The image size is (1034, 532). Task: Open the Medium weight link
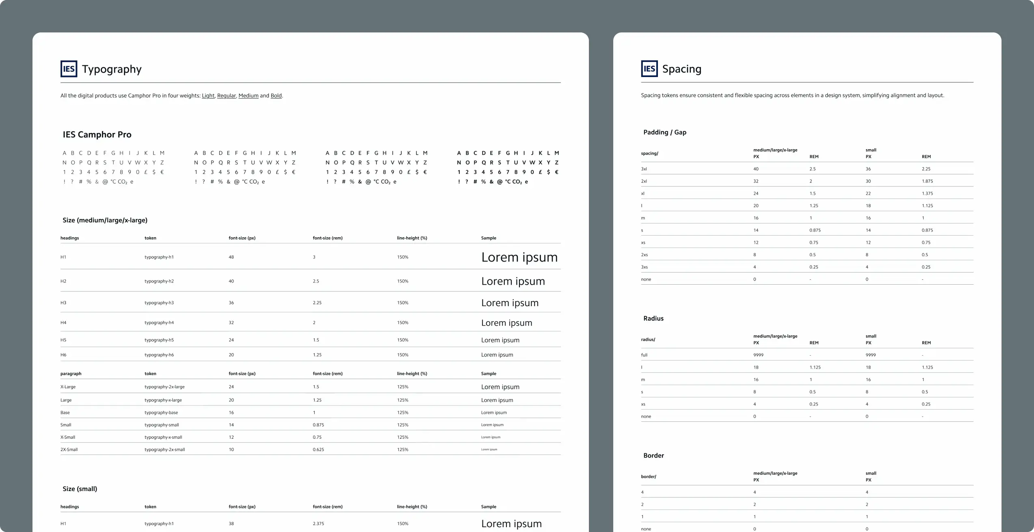tap(248, 96)
